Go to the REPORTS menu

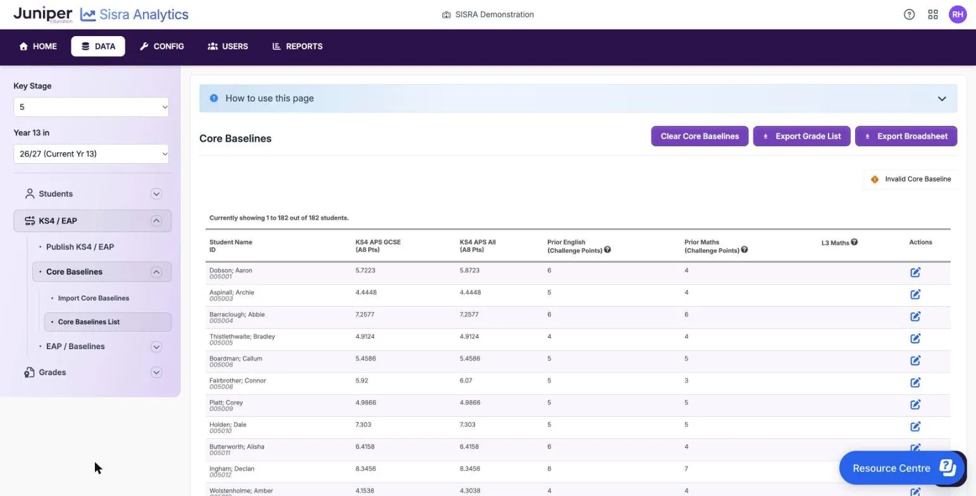(x=297, y=46)
